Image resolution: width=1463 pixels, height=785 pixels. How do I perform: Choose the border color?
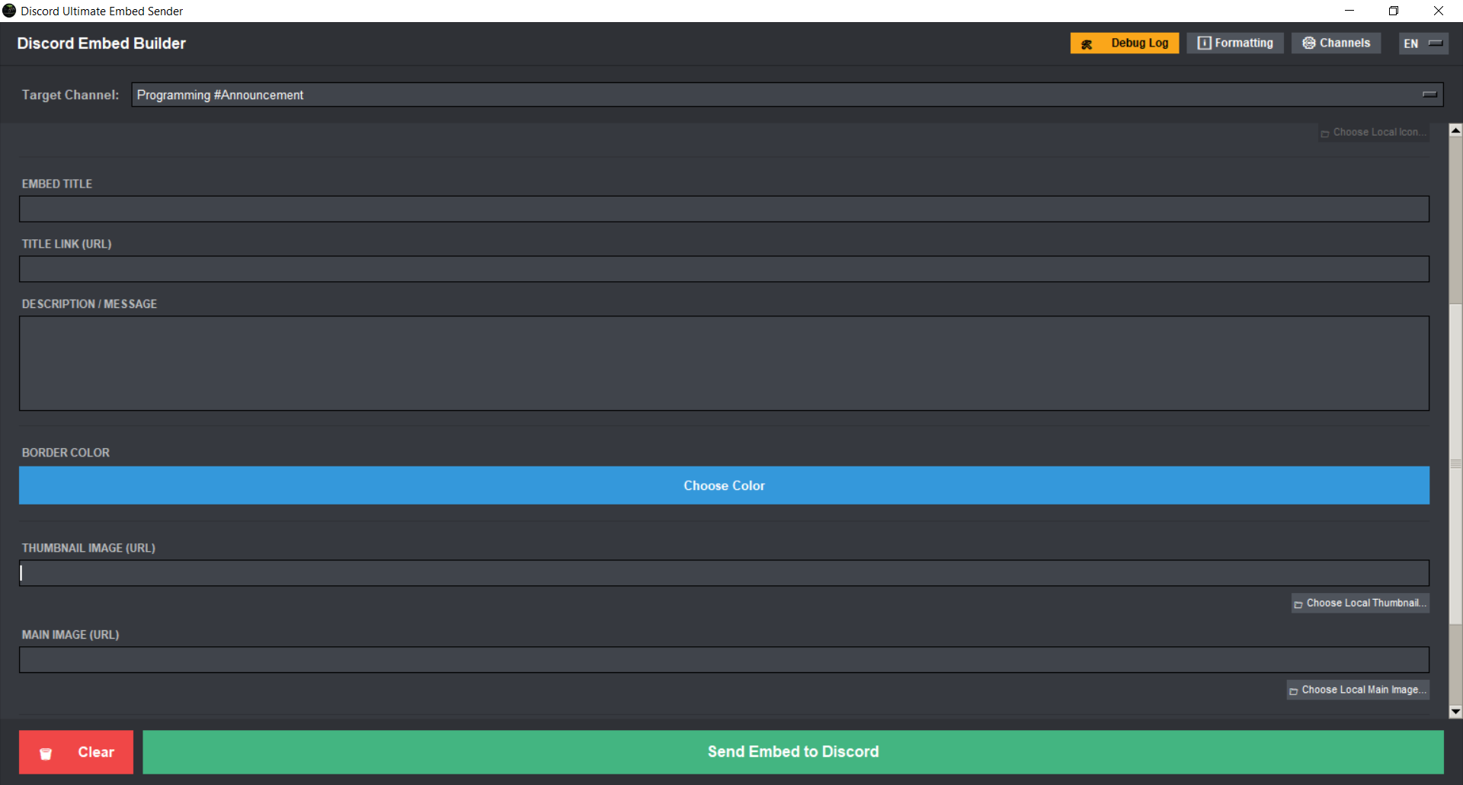724,485
